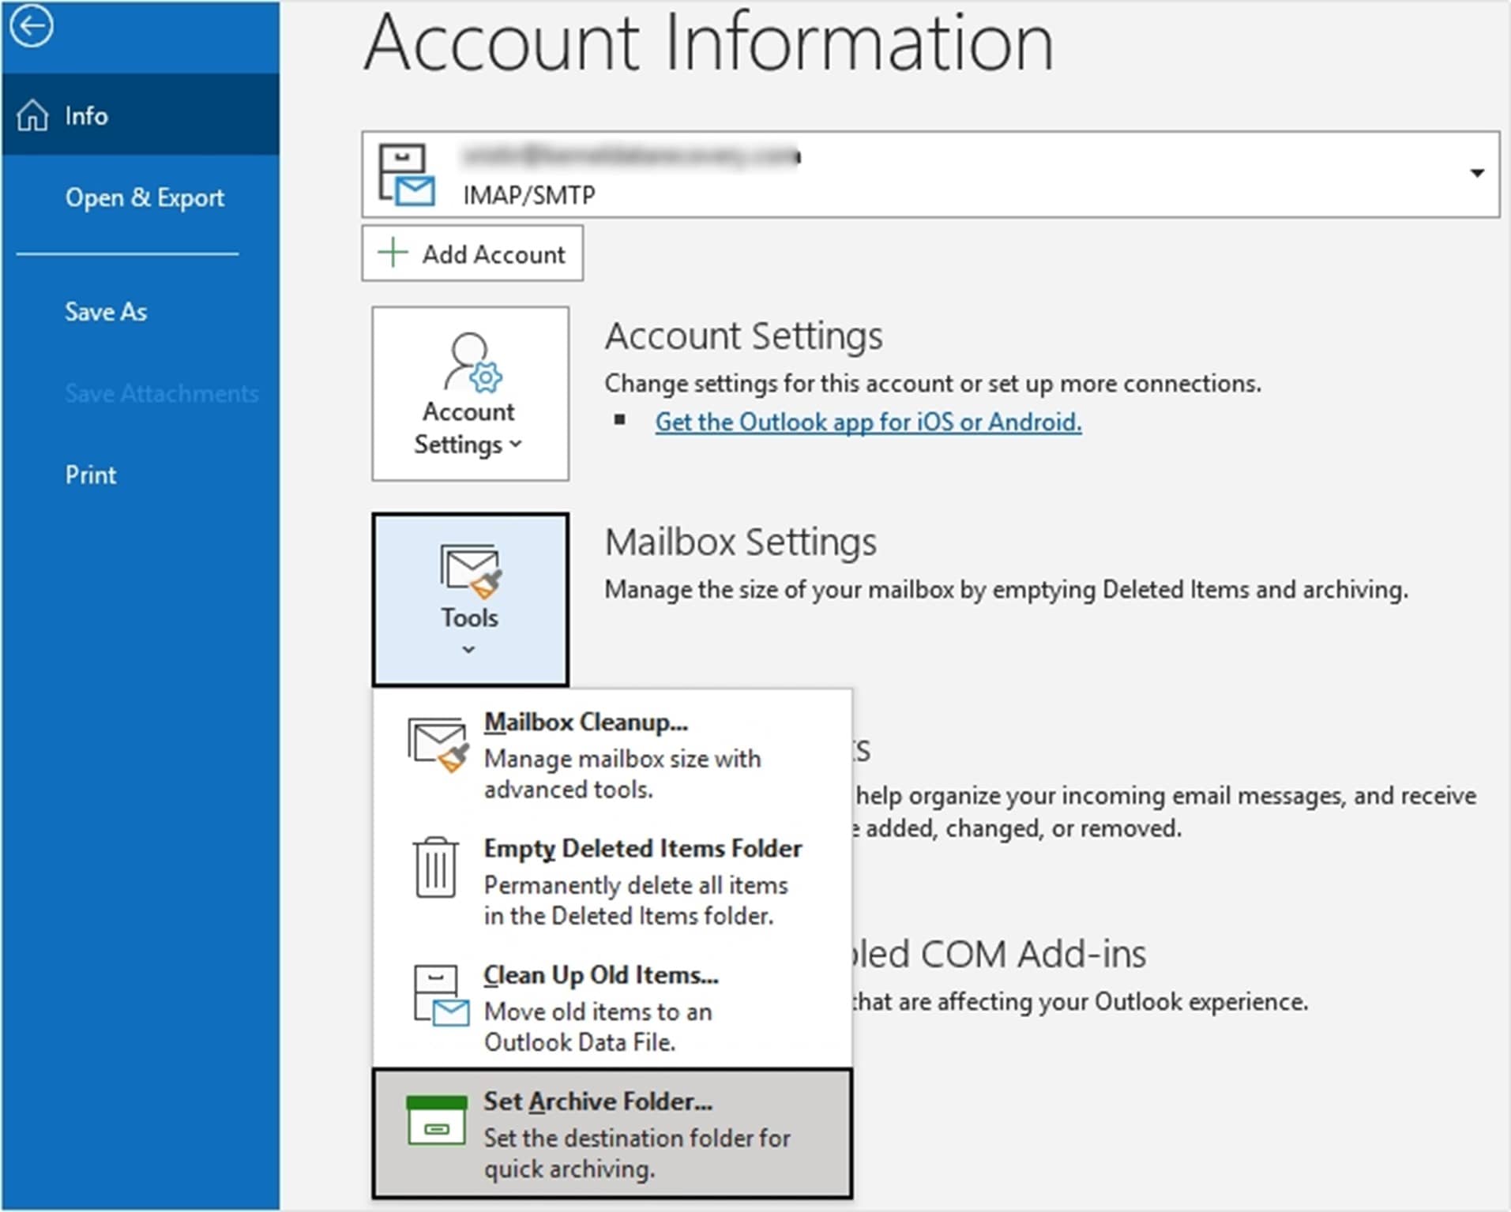Image resolution: width=1511 pixels, height=1212 pixels.
Task: Open Get the Outlook app for iOS or Android link
Action: pos(868,422)
